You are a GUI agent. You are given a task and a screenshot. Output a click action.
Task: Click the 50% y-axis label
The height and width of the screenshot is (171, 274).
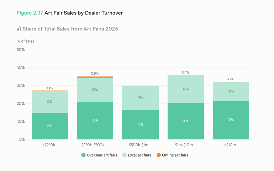click(21, 50)
